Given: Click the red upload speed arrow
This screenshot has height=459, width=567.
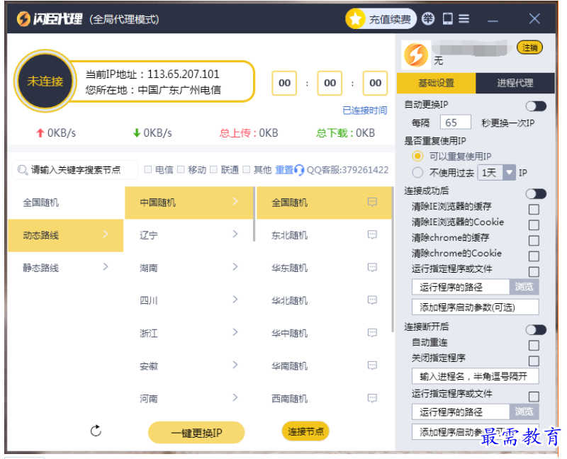Looking at the screenshot, I should click(x=40, y=133).
